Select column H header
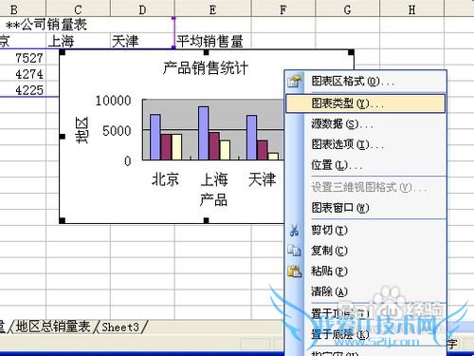474x356 pixels. 411,9
